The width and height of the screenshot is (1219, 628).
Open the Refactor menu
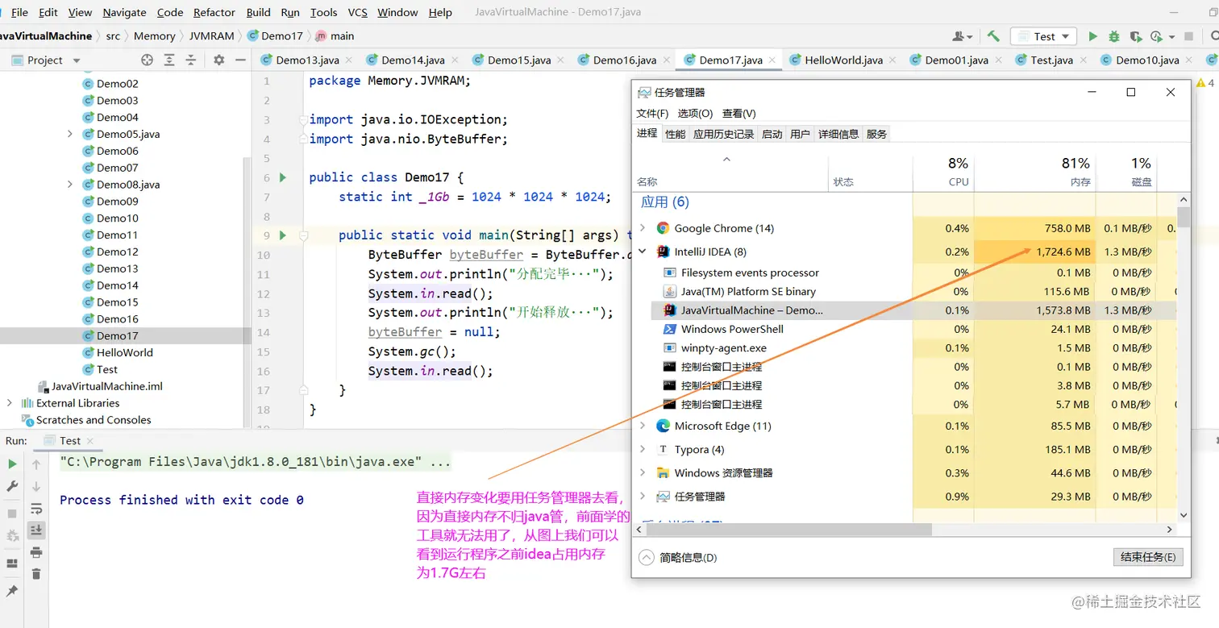tap(214, 12)
